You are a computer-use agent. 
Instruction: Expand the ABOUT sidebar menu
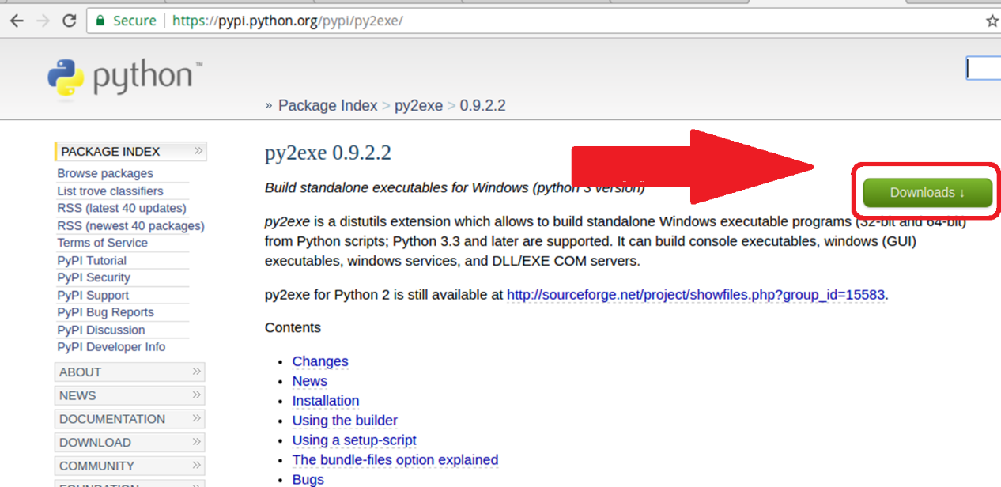click(130, 372)
